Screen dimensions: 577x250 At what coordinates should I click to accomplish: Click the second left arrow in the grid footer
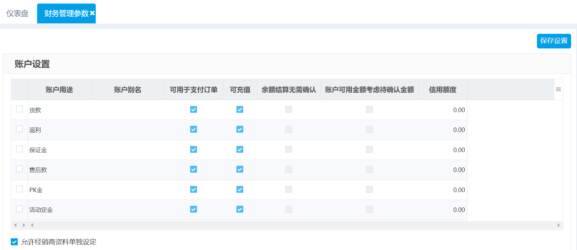[x=32, y=225]
